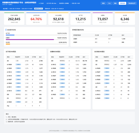
Task: Click the 220 total in CK row of 待播种 table
Action: [84, 98]
